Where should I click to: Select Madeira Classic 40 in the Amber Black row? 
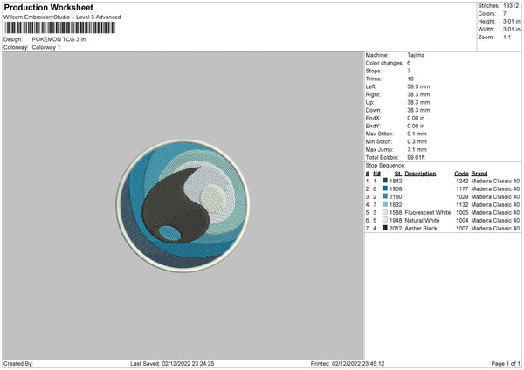[495, 229]
